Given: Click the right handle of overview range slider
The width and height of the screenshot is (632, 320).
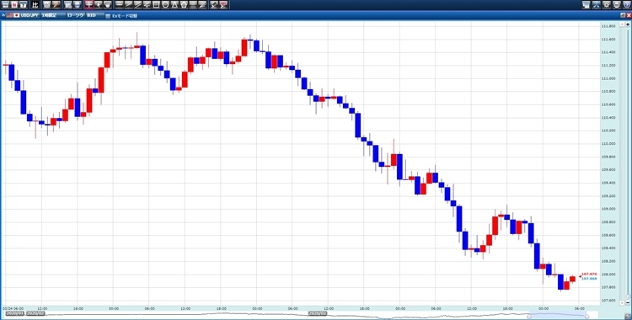Looking at the screenshot, I should point(586,317).
